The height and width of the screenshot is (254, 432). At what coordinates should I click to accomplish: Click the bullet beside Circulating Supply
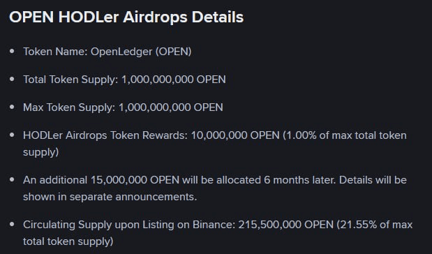click(12, 224)
